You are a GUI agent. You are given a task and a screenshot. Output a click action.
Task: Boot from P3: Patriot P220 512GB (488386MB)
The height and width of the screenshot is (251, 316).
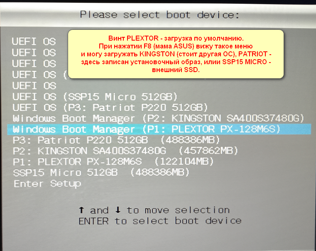tap(116, 140)
